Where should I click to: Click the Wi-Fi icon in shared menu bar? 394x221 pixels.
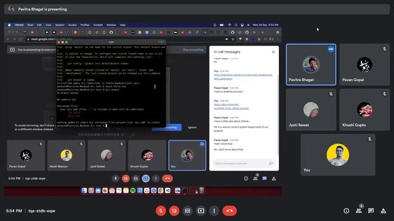click(x=229, y=25)
